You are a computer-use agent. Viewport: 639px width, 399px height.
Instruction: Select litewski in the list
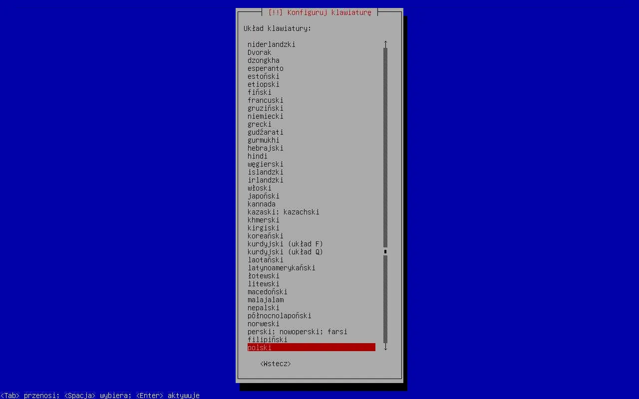tap(312, 284)
